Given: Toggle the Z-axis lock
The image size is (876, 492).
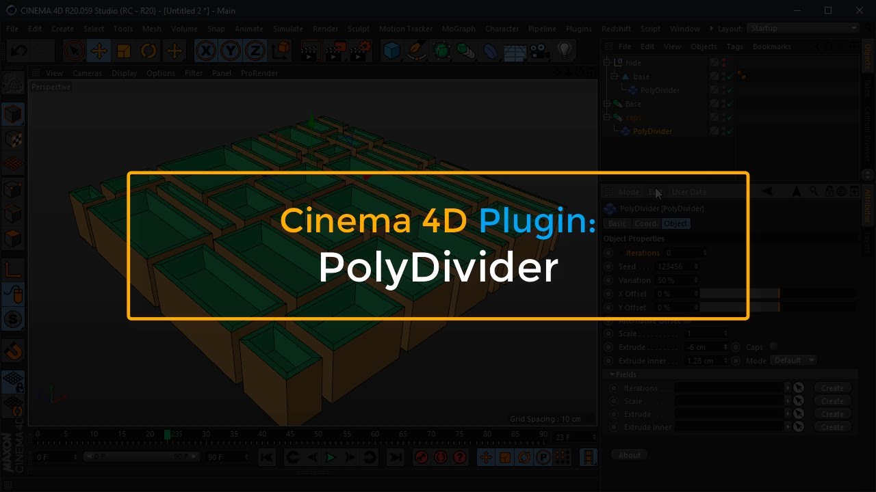Looking at the screenshot, I should [255, 51].
